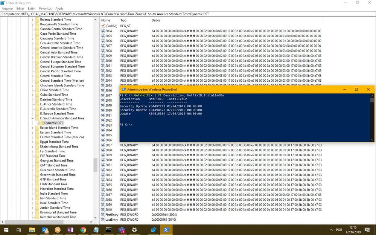Expand Caucasus Standard Time key
Viewport: 376px width, 235px height.
(32, 38)
